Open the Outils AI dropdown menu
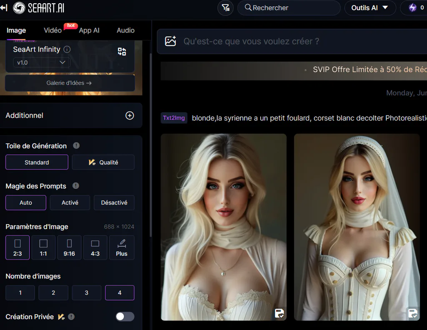 (x=370, y=8)
